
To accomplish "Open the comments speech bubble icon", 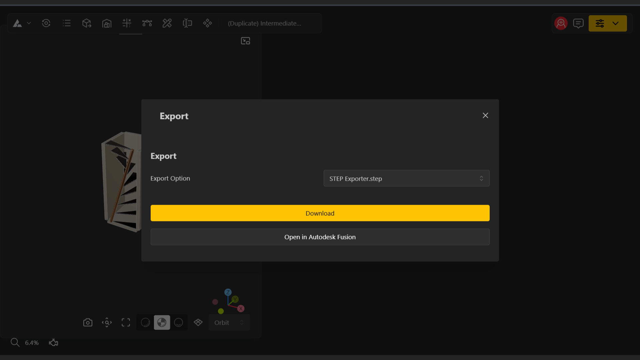I will (578, 23).
